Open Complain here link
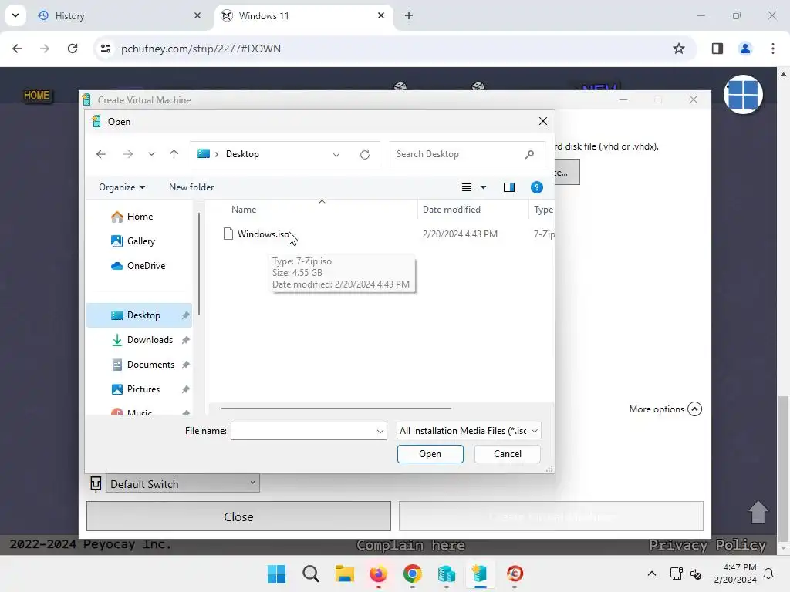790x592 pixels. [410, 545]
